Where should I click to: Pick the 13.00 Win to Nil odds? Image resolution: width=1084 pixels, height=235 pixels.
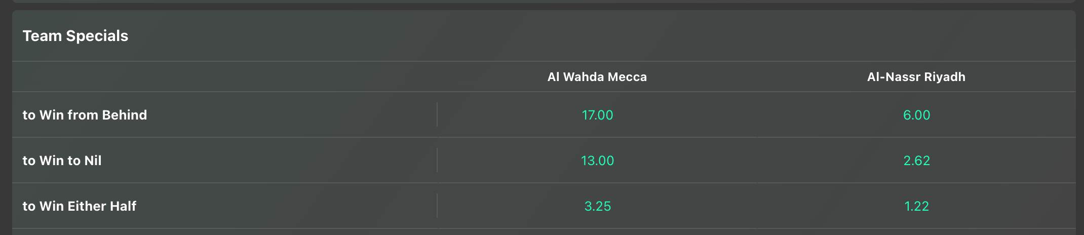coord(597,161)
